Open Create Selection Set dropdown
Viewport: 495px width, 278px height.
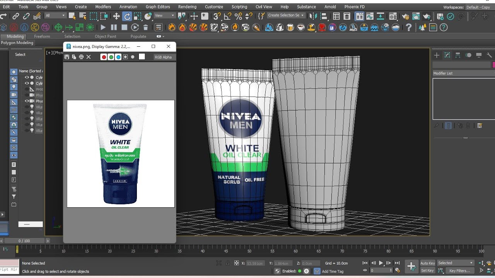coord(286,15)
